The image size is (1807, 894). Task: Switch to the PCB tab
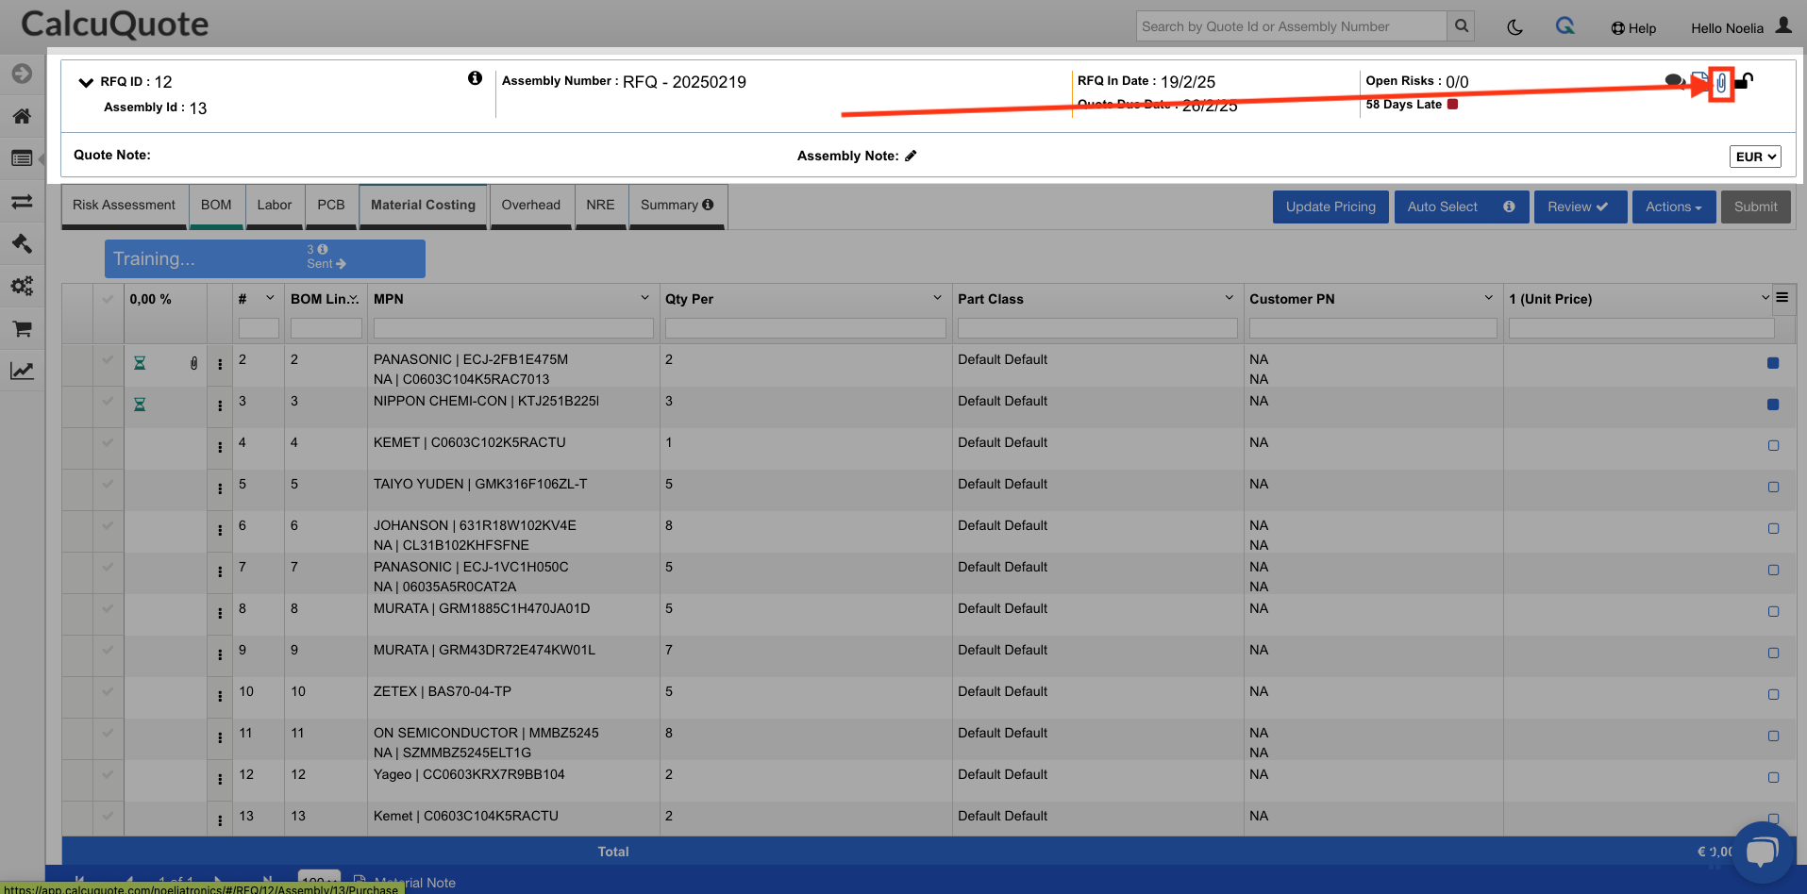pyautogui.click(x=331, y=205)
